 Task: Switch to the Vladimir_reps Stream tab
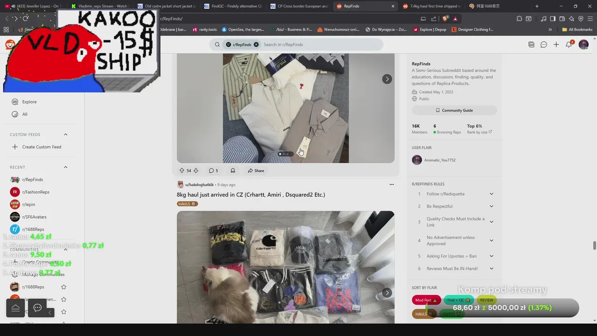point(100,6)
